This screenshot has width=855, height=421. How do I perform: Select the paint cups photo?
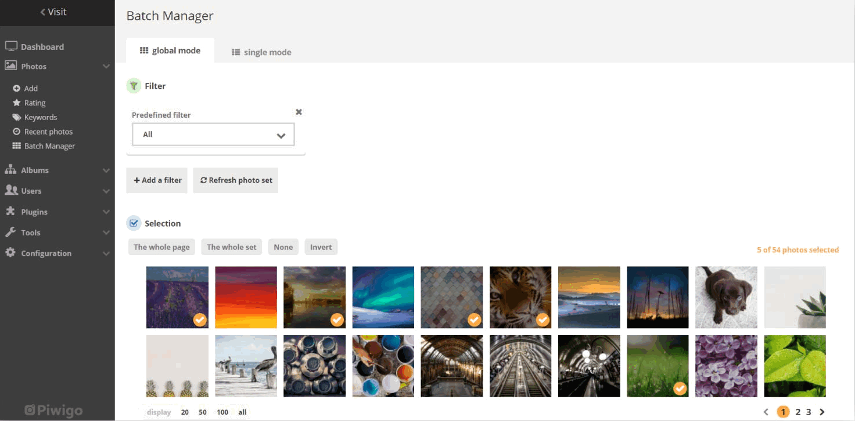click(383, 366)
